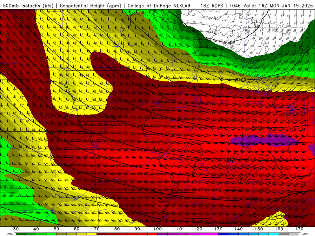Click the '100' value on the color scale
The width and height of the screenshot is (315, 236).
pyautogui.click(x=157, y=229)
